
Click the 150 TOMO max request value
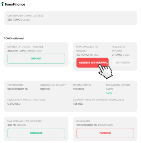pyautogui.click(x=83, y=55)
